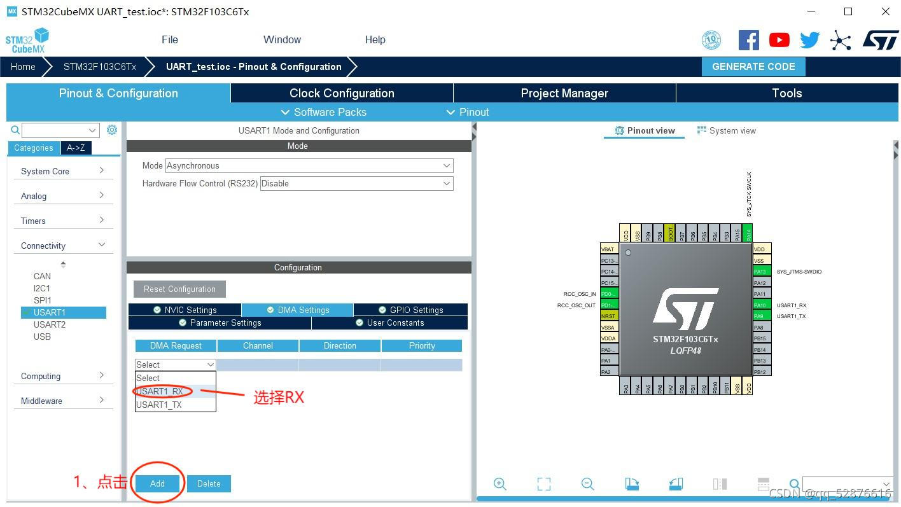Open the GPIO Settings tab
The image size is (901, 507).
(410, 310)
